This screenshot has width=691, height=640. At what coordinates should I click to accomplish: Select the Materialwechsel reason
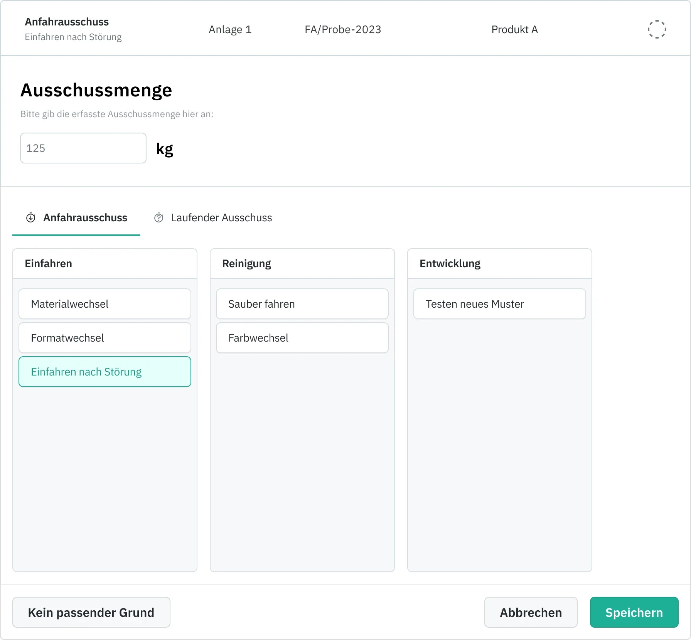(x=105, y=304)
